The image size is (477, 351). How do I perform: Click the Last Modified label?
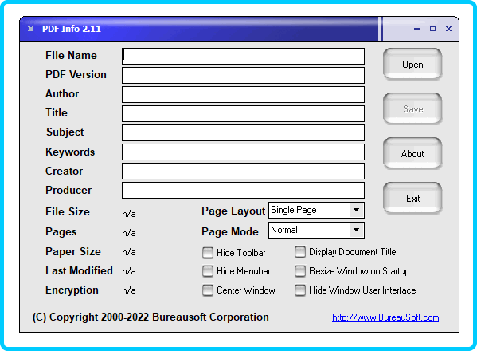(x=79, y=271)
